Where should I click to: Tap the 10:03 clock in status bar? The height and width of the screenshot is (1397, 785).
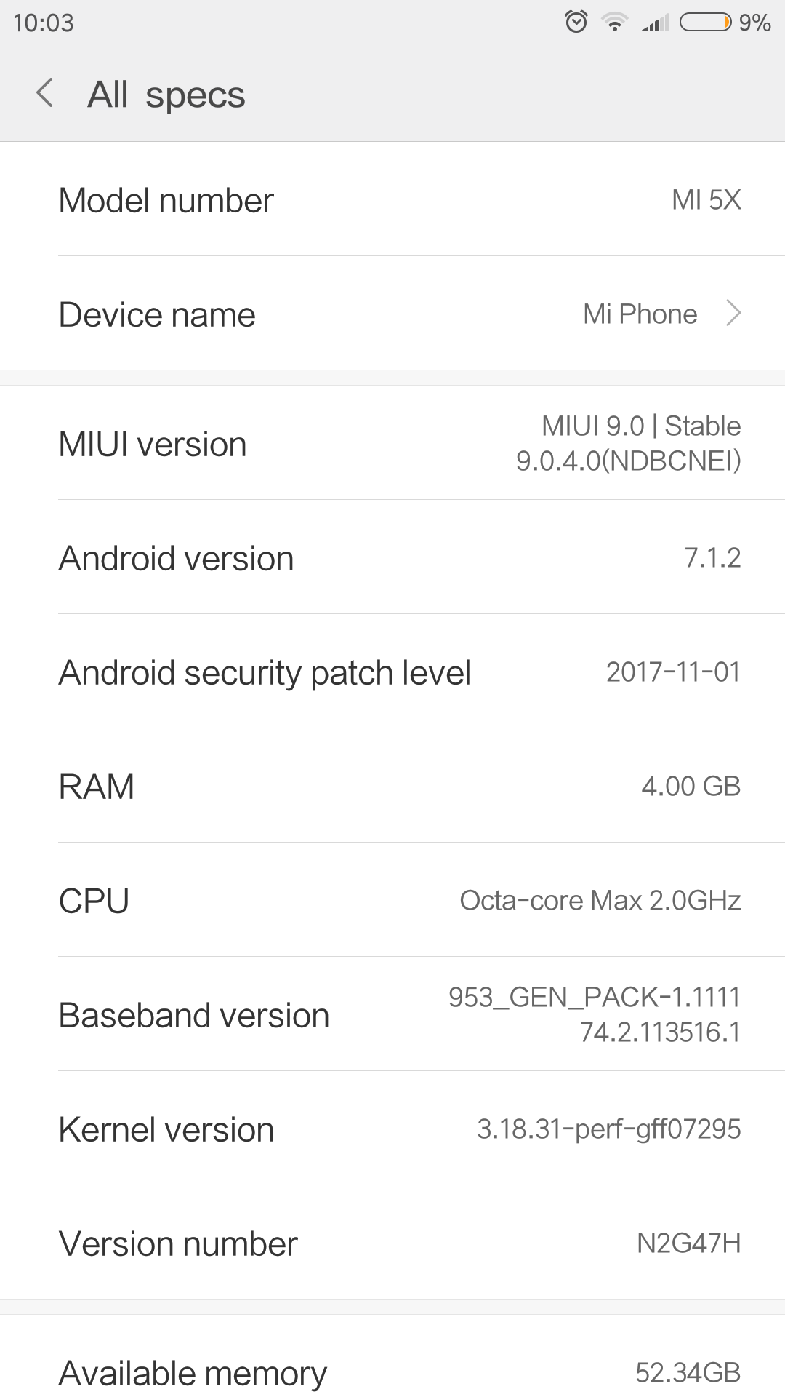[44, 23]
